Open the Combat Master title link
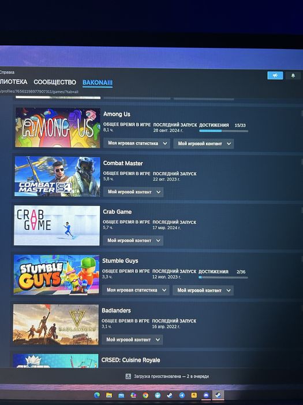 (123, 163)
